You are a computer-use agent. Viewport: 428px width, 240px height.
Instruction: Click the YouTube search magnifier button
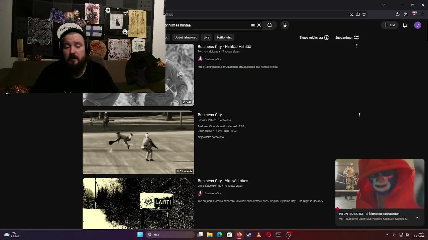click(270, 25)
